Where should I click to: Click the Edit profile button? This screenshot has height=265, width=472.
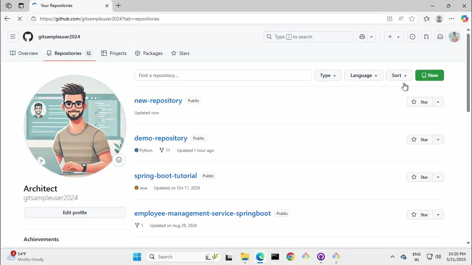75,212
